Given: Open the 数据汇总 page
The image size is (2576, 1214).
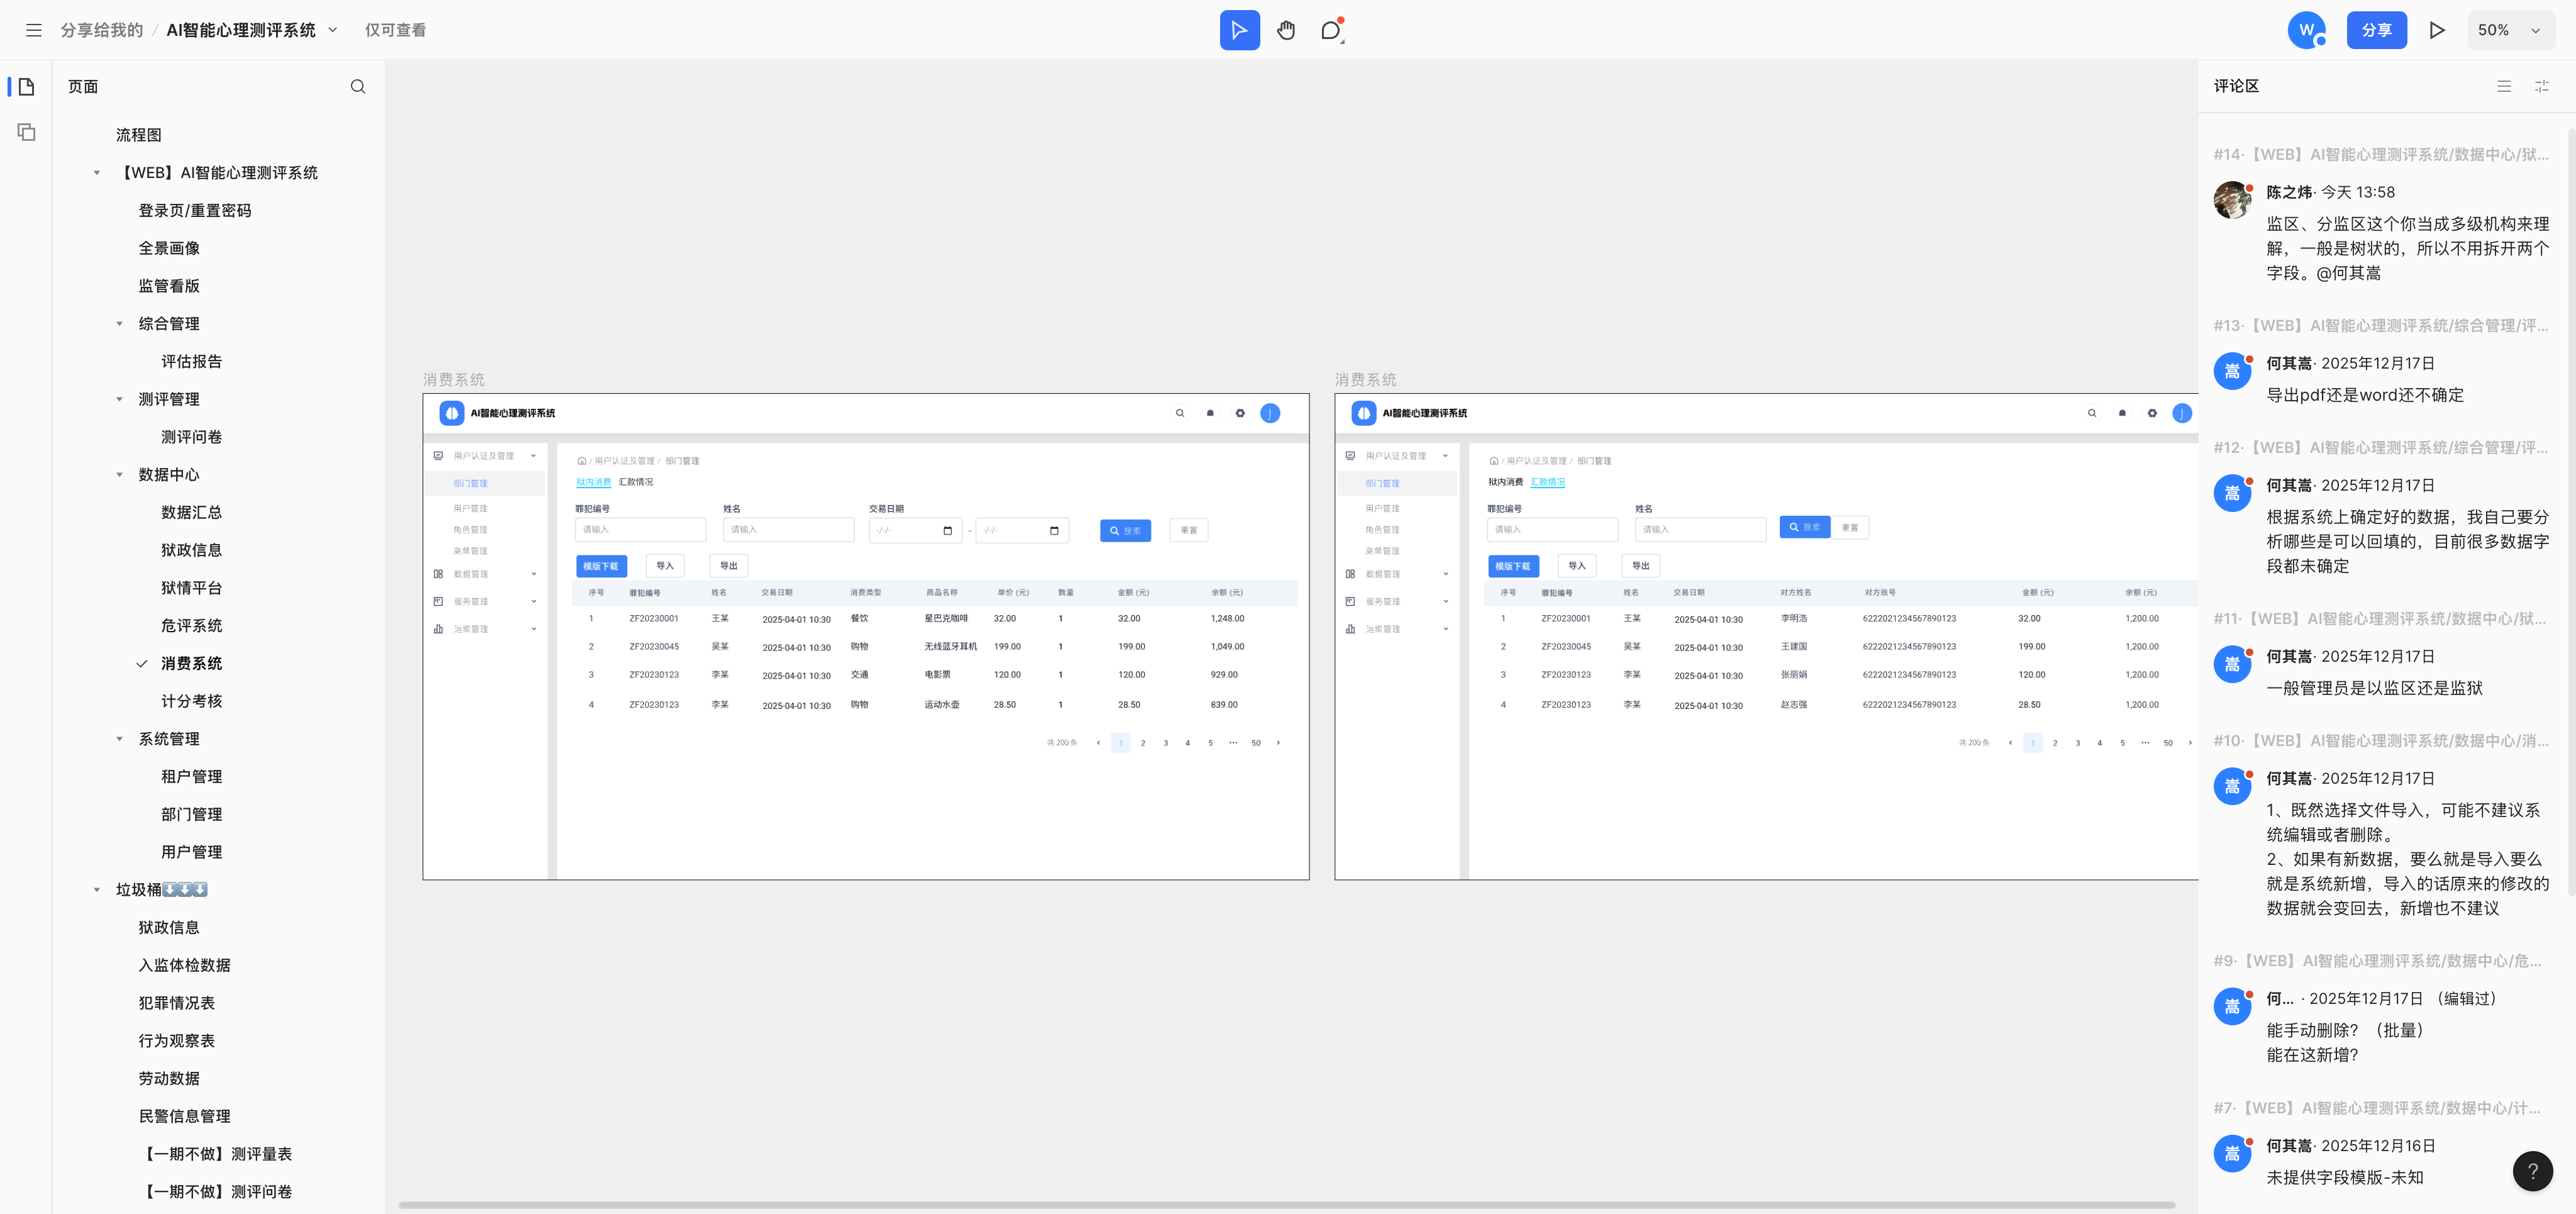Looking at the screenshot, I should [x=192, y=512].
